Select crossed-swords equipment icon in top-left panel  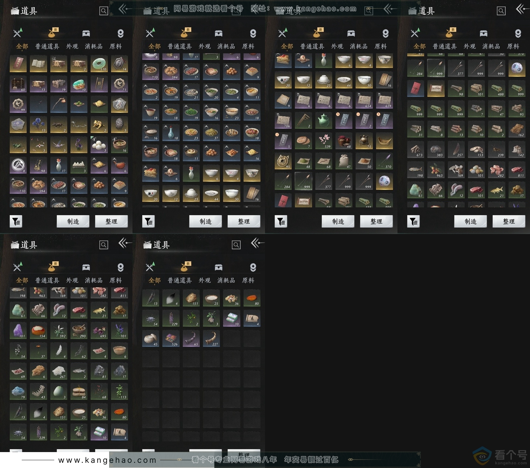(x=18, y=33)
